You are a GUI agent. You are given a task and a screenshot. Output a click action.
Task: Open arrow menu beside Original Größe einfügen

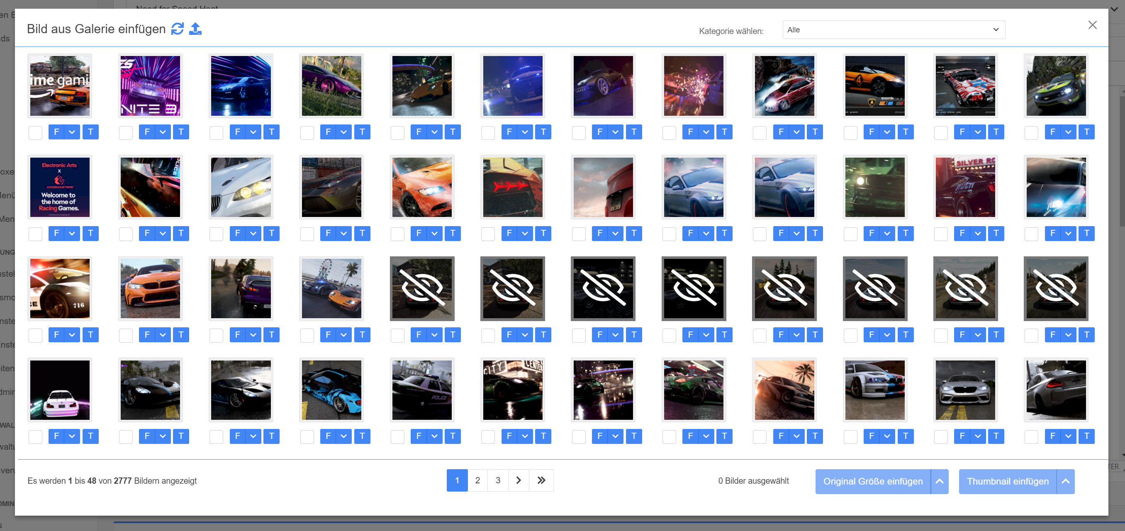click(x=940, y=481)
